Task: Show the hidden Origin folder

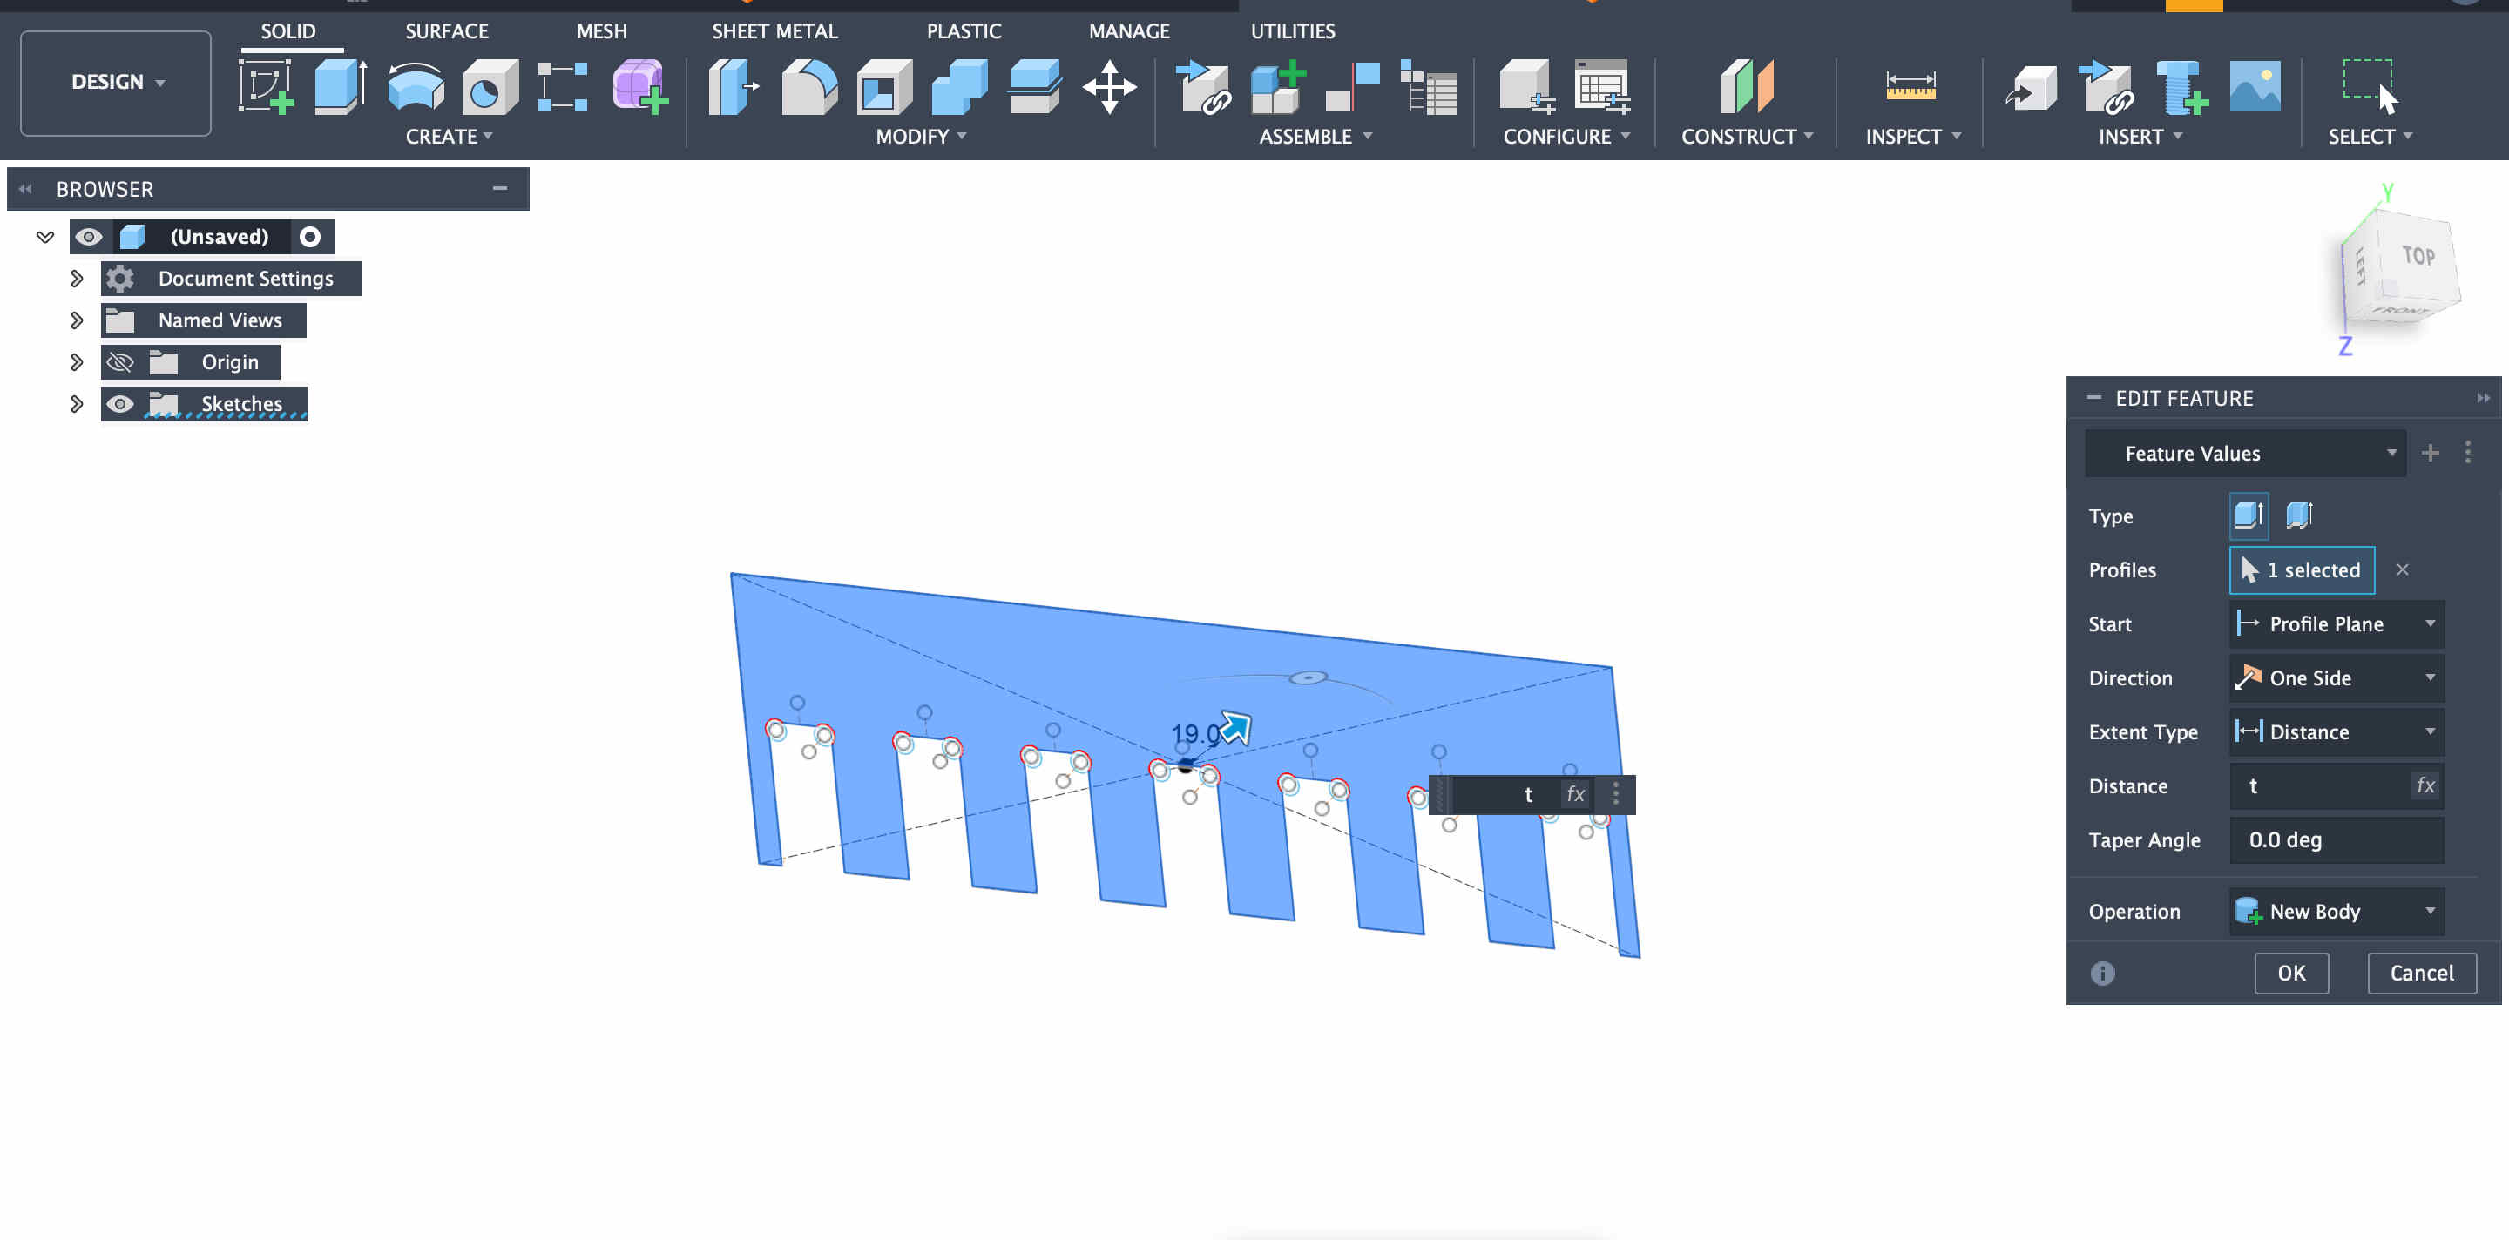Action: (120, 362)
